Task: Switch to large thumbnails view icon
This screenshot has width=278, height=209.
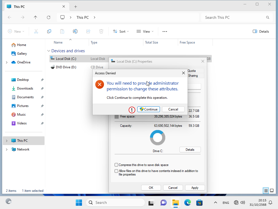Action: (272, 190)
